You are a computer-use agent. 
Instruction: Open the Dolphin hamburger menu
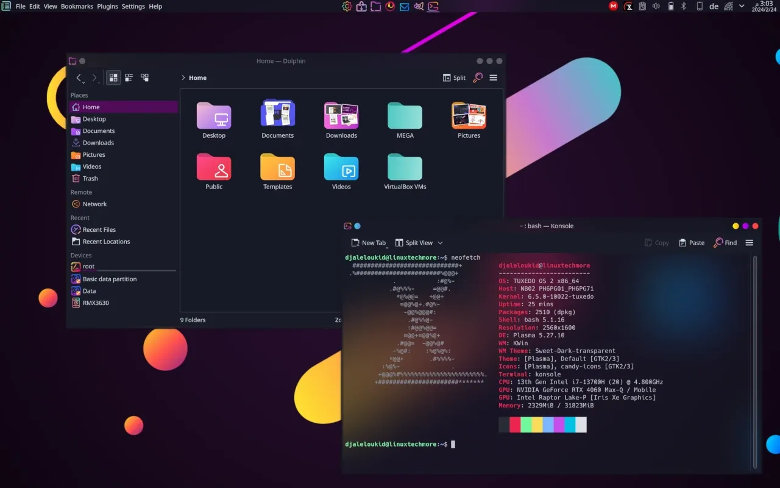pos(494,77)
